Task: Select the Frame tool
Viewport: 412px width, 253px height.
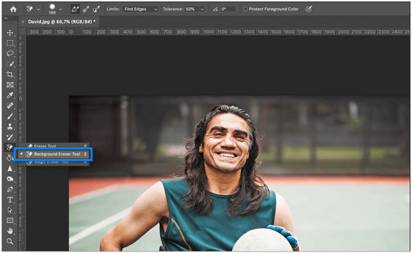Action: (x=10, y=85)
